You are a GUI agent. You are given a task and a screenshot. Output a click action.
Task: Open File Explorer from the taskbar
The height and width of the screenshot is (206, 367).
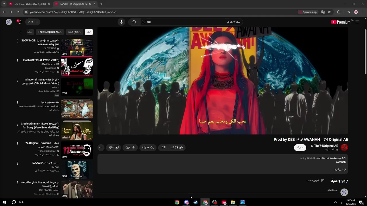coord(233,202)
